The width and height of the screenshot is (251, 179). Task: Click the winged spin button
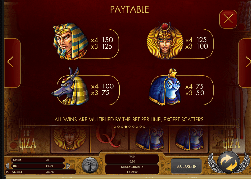pos(229,163)
